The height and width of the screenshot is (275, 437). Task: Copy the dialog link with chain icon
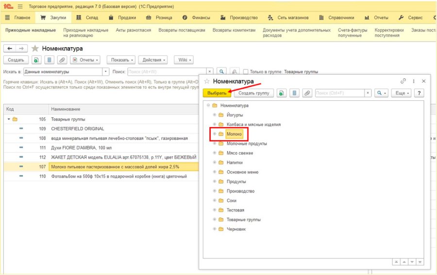point(403,81)
